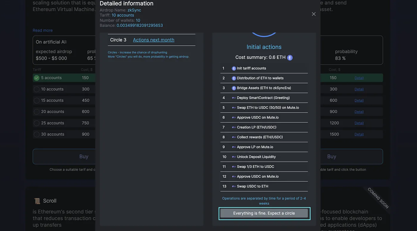The width and height of the screenshot is (417, 231).
Task: Click Read more link under description
Action: [43, 30]
